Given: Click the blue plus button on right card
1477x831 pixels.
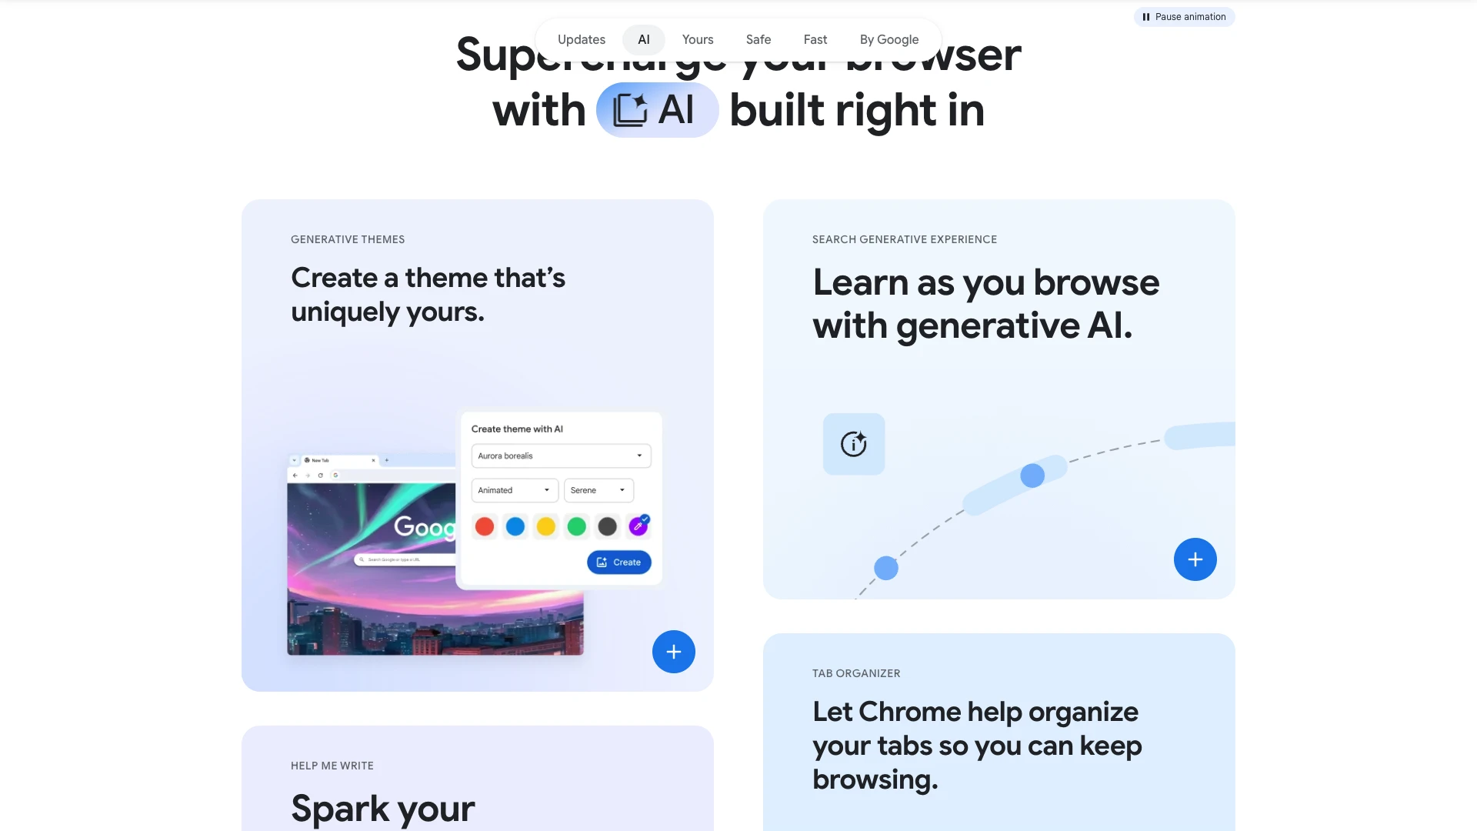Looking at the screenshot, I should [1195, 559].
